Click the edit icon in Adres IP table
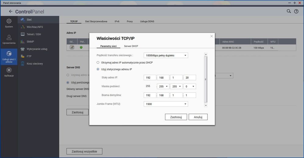304x158 pixels. pos(72,47)
